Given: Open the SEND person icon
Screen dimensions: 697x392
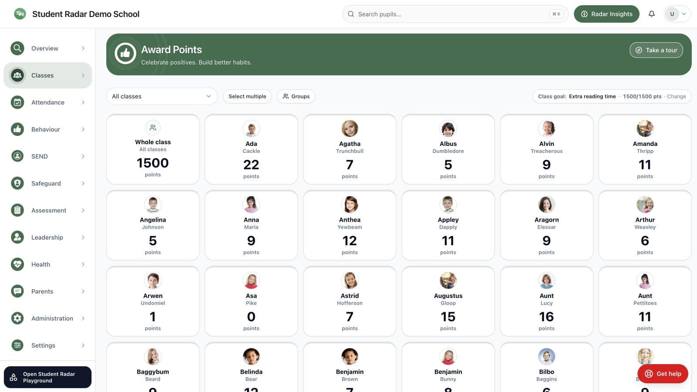Looking at the screenshot, I should [17, 156].
